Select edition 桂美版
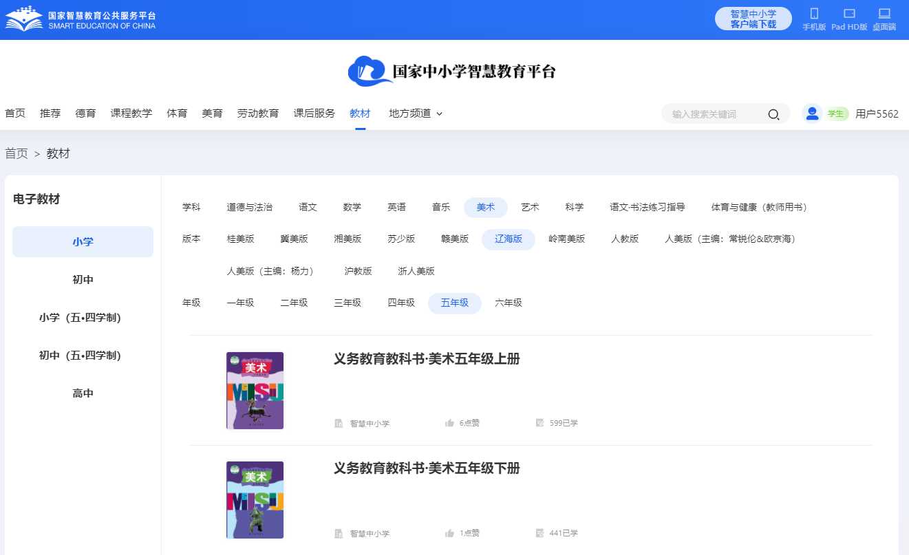 [x=240, y=239]
